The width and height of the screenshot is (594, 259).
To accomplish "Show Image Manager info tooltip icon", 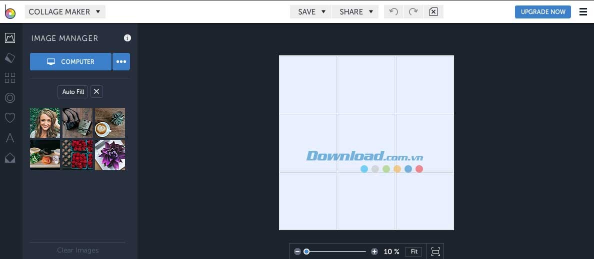I will click(127, 38).
